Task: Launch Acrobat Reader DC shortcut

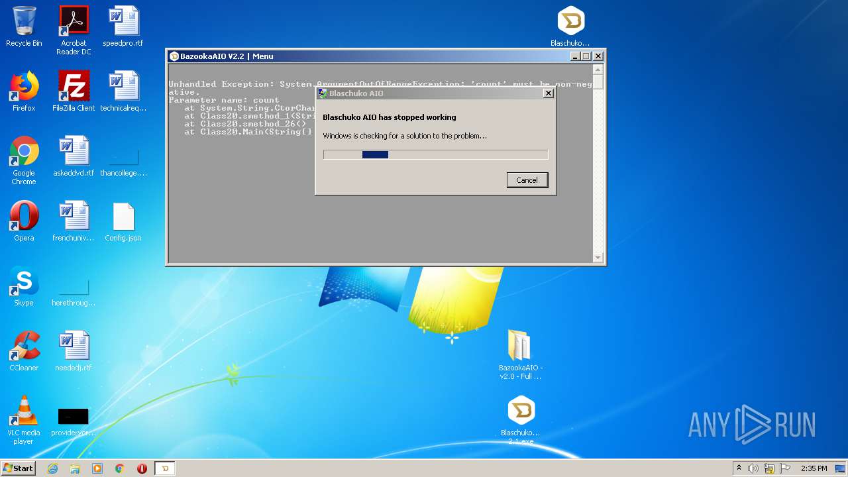Action: [x=74, y=30]
